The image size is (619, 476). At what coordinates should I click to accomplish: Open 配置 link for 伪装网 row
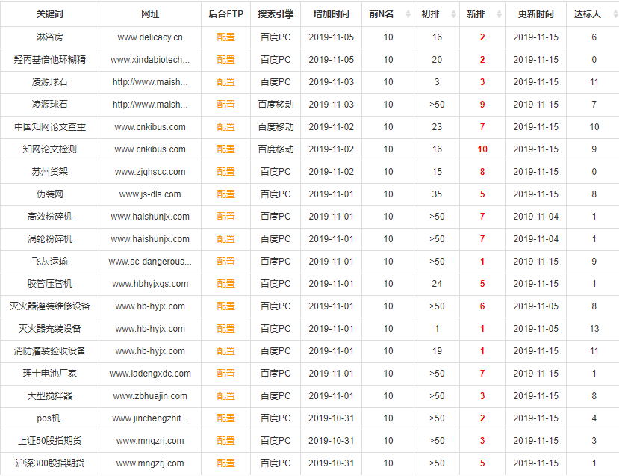tap(225, 194)
